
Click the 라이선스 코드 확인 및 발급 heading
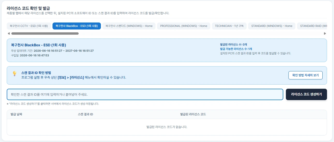tap(28, 9)
